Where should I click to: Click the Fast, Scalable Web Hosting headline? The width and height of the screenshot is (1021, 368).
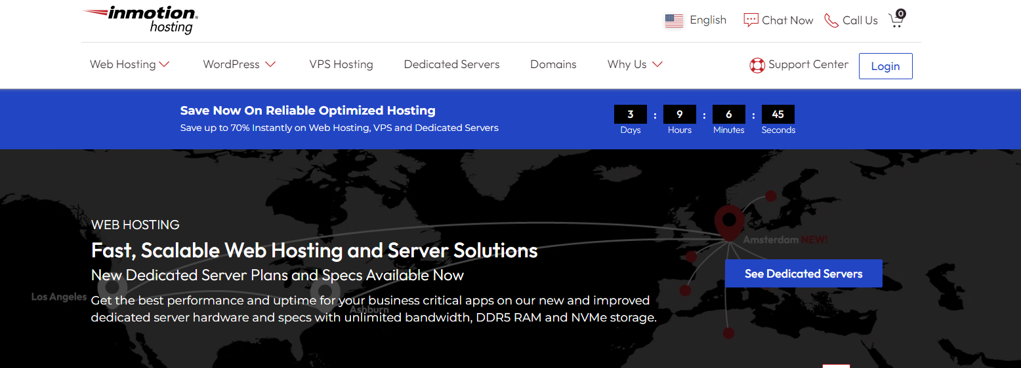314,250
